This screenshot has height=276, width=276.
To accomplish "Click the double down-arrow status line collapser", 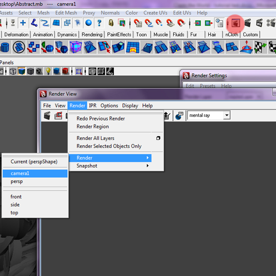I will 13,23.
